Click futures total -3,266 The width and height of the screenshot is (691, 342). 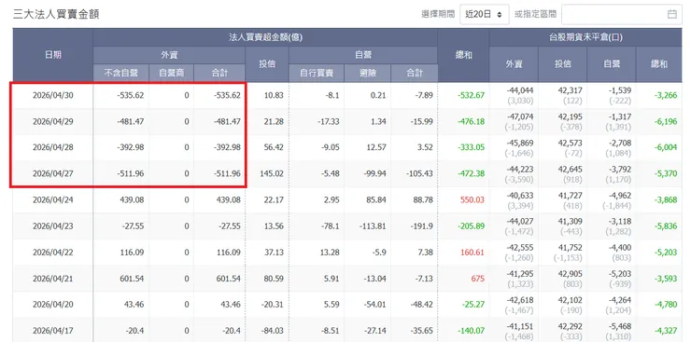point(666,95)
